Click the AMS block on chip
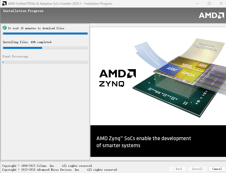This screenshot has width=226, height=173. coord(203,65)
